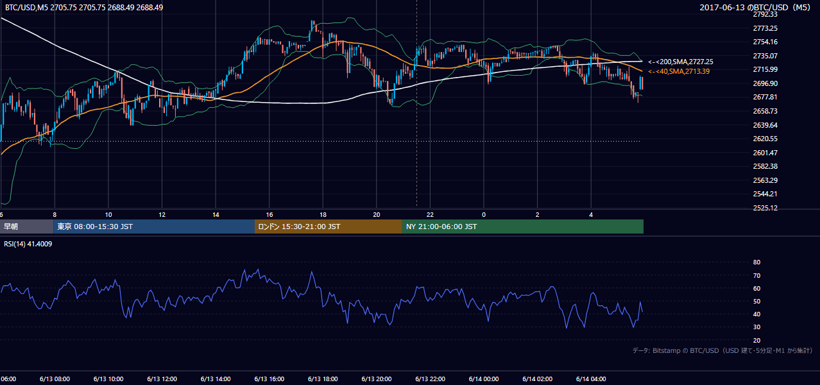Click the 東京 08:00-15:30 JST session bar

pyautogui.click(x=154, y=227)
